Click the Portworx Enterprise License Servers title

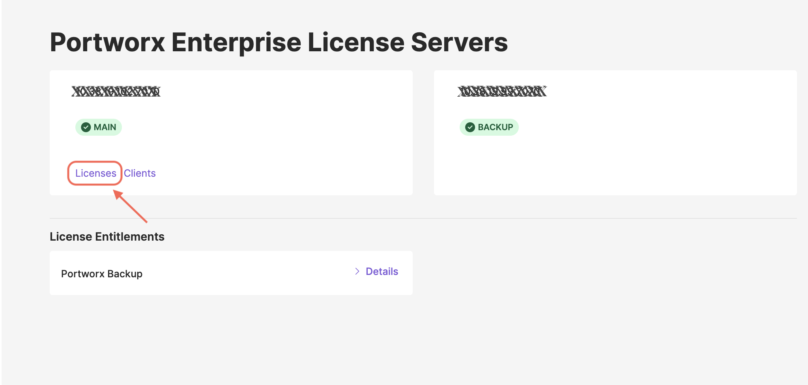point(279,42)
